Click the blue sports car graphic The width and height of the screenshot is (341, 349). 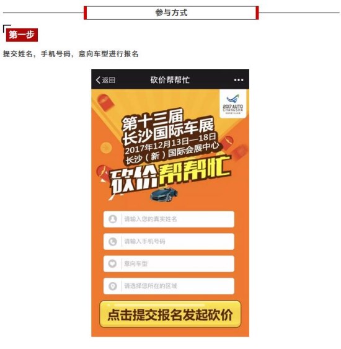(x=164, y=194)
